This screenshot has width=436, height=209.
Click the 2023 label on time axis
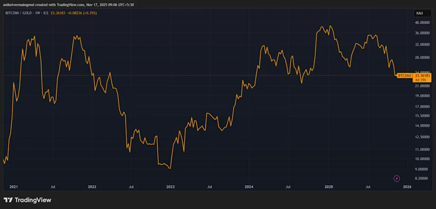click(170, 187)
